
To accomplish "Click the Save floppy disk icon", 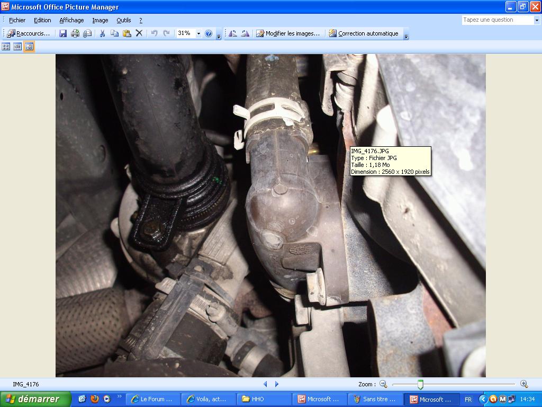I will point(63,33).
